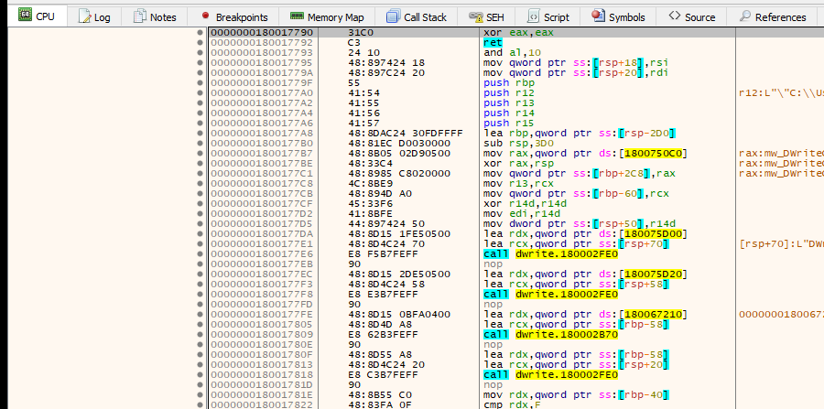Click the Call Stack windows icon
This screenshot has width=824, height=409.
393,16
